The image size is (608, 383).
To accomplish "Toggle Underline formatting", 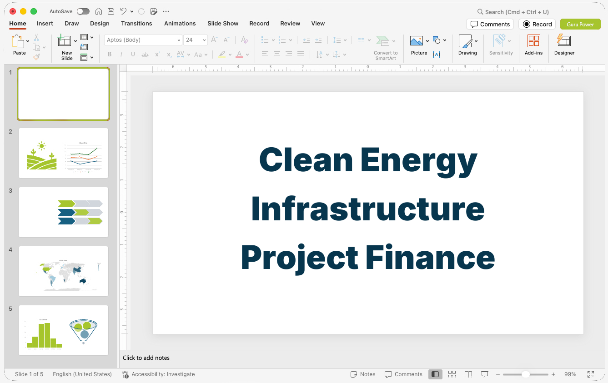I will [x=133, y=55].
